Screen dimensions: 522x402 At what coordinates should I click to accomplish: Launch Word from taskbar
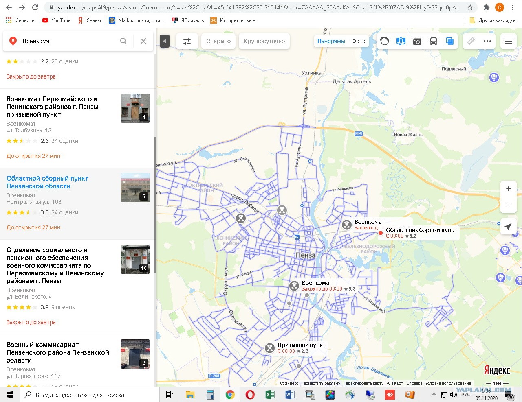click(x=290, y=395)
